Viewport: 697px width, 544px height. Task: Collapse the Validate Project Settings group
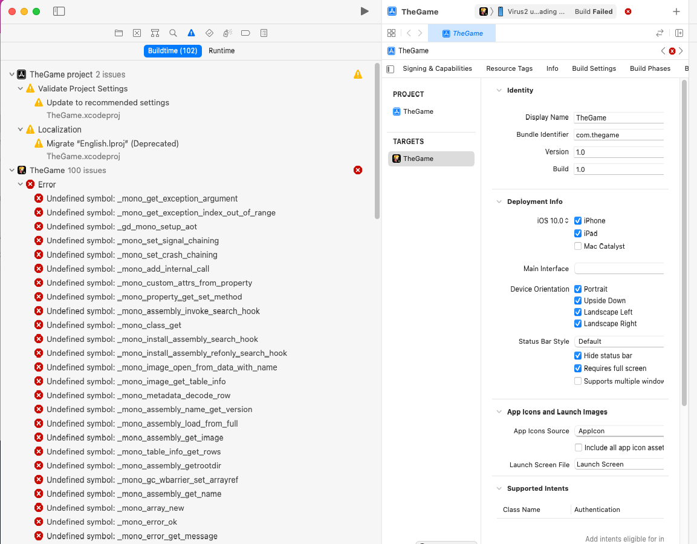coord(20,88)
